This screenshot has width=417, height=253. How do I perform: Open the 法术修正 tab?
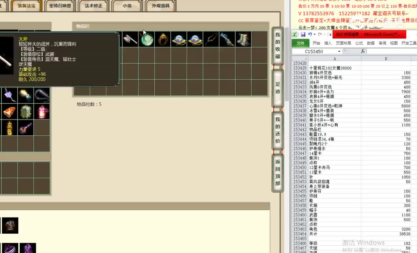coord(93,6)
